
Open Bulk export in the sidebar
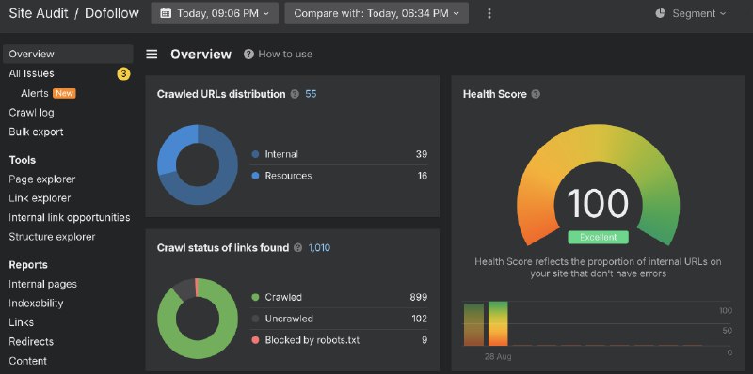(36, 132)
